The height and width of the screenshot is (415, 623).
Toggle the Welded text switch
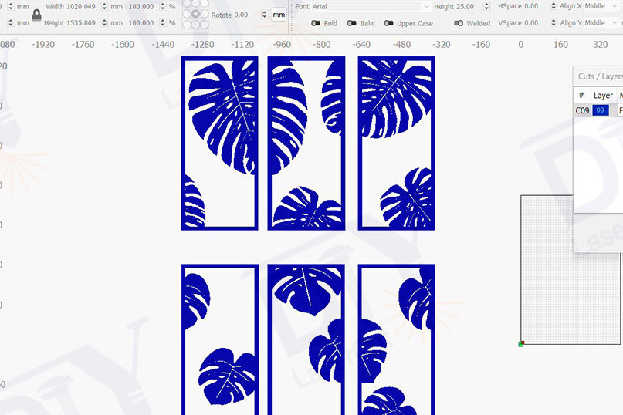tap(459, 23)
